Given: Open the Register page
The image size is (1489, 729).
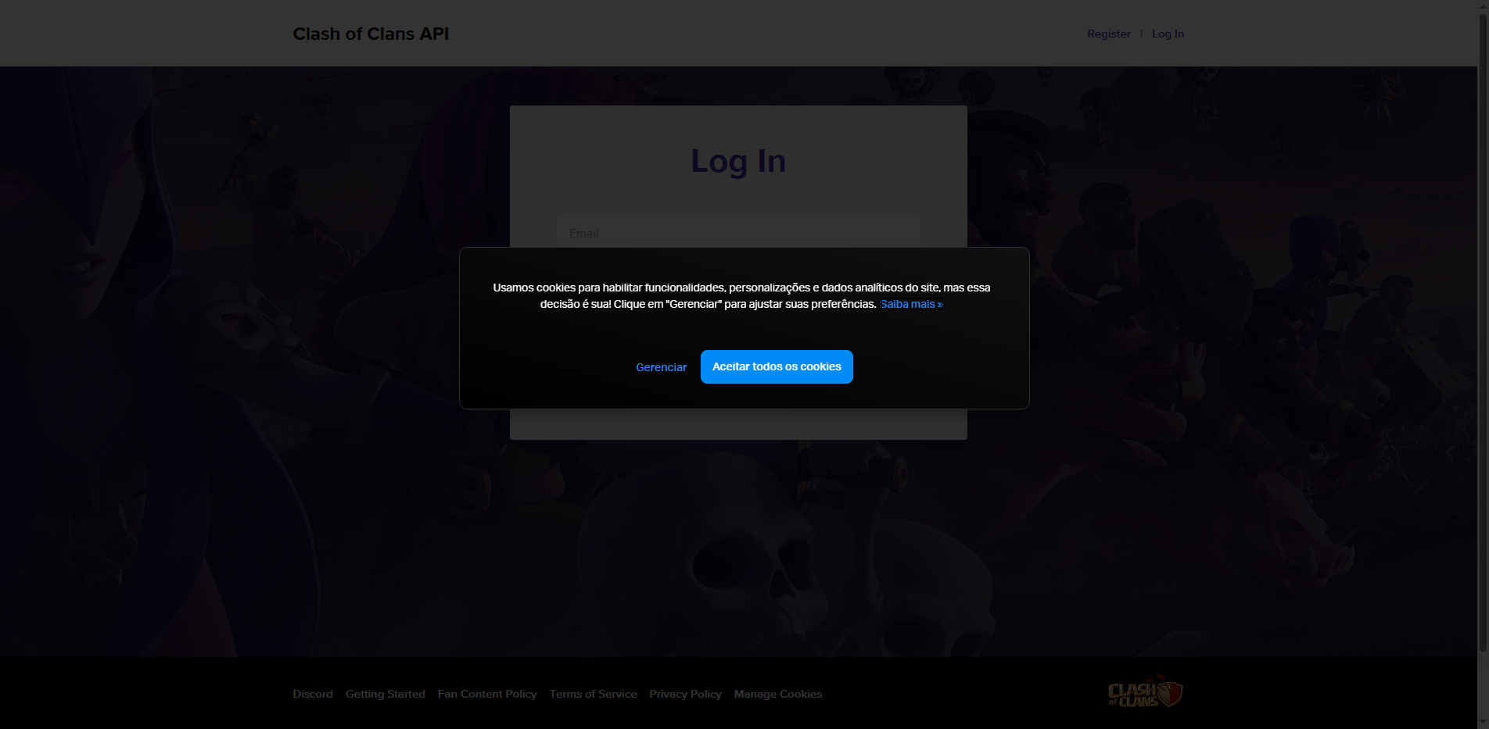Looking at the screenshot, I should point(1108,34).
